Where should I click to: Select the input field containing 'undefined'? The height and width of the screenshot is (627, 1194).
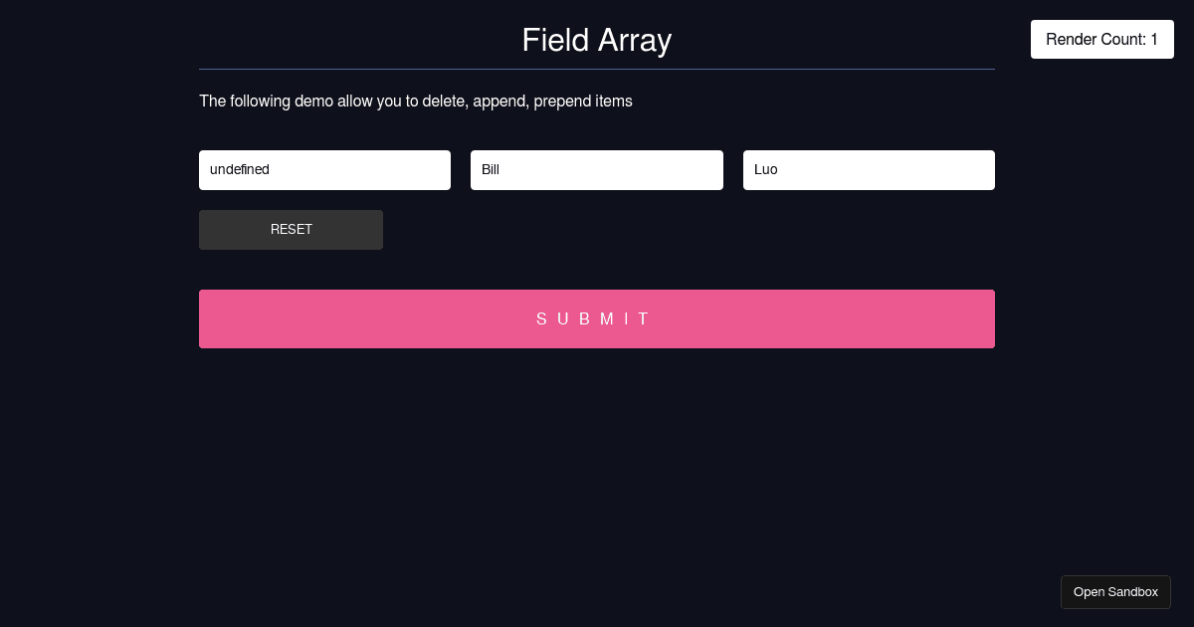coord(324,170)
